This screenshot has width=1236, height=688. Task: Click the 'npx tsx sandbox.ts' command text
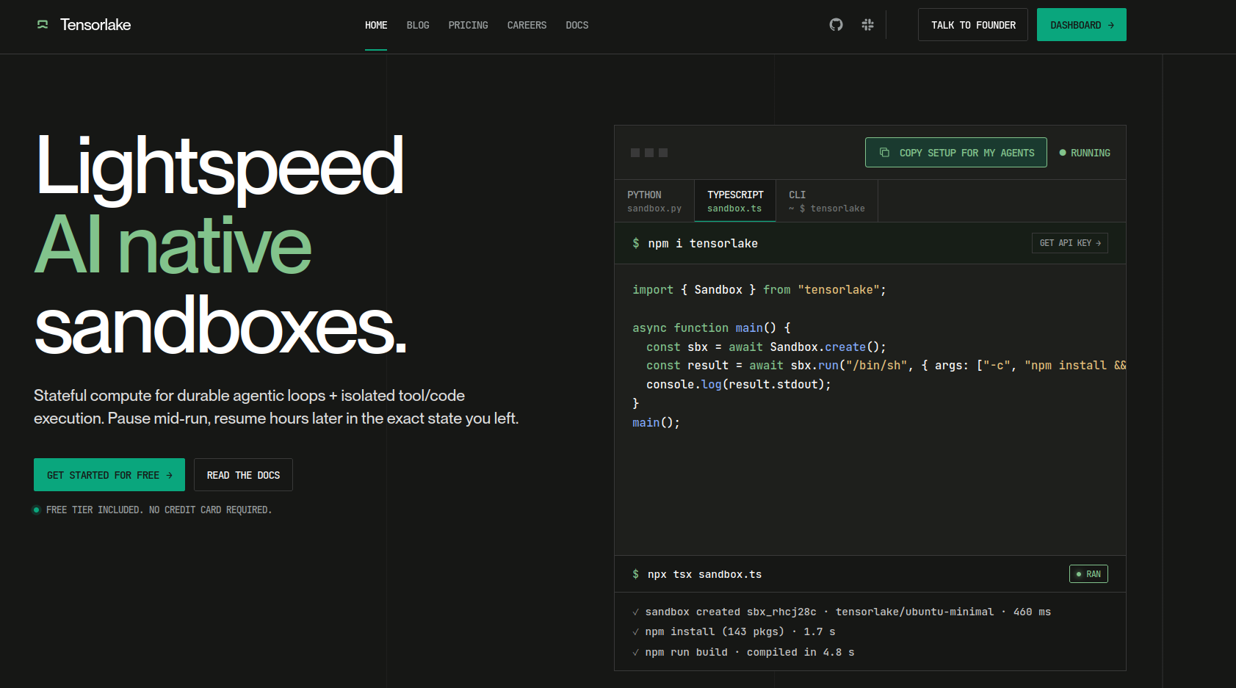pyautogui.click(x=704, y=574)
